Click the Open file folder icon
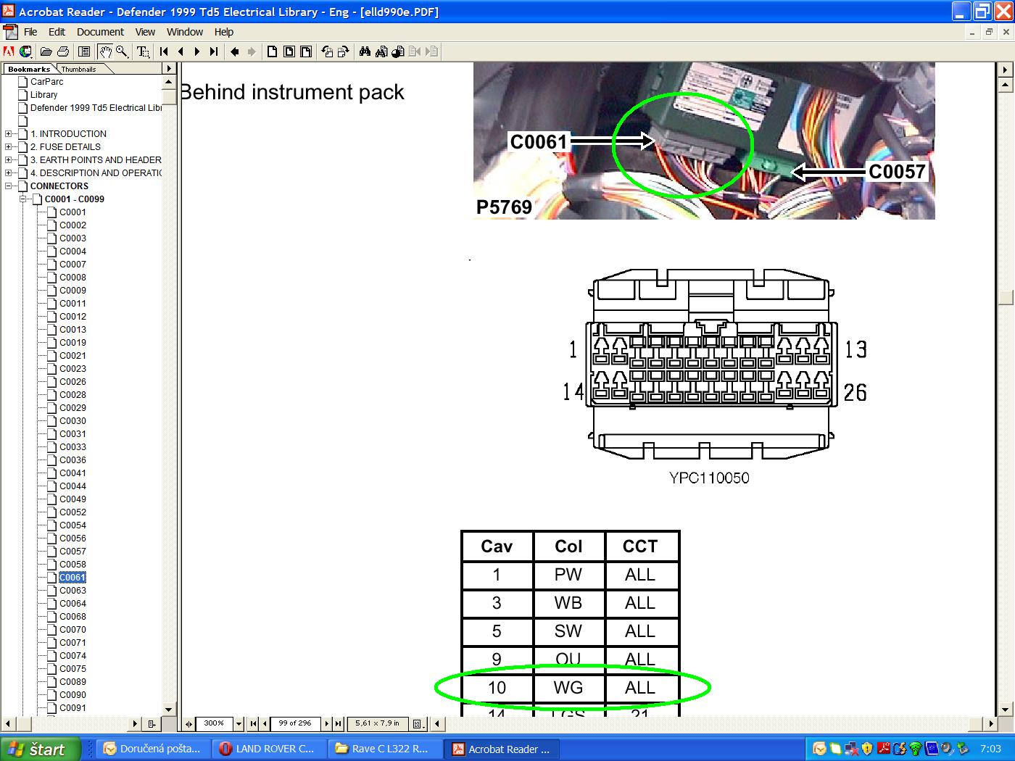The image size is (1015, 761). pos(46,51)
